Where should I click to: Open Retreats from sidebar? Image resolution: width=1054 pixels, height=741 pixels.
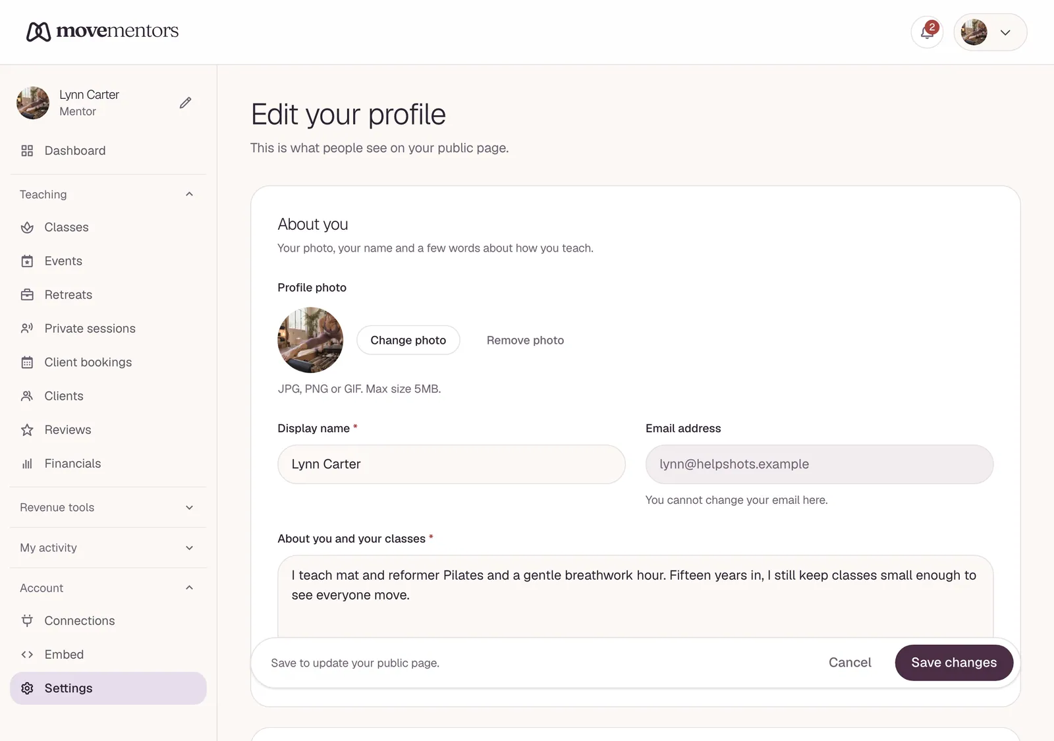point(108,294)
